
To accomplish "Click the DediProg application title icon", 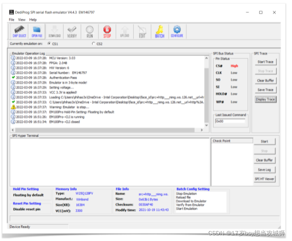I will 11,12.
